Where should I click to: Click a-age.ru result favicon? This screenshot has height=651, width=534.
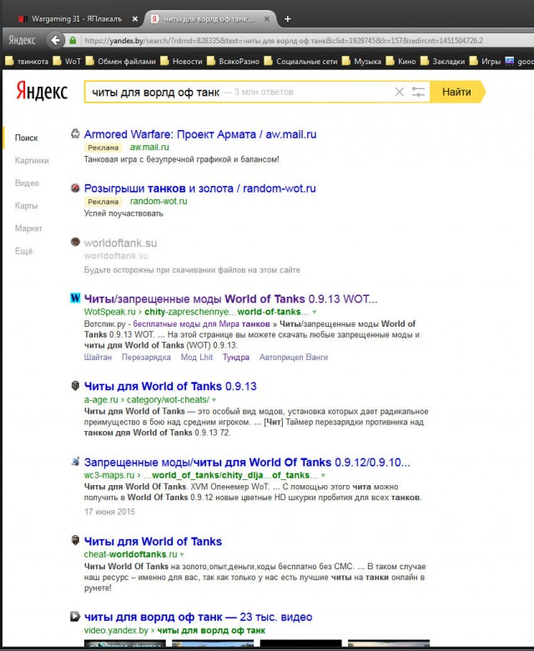click(75, 386)
